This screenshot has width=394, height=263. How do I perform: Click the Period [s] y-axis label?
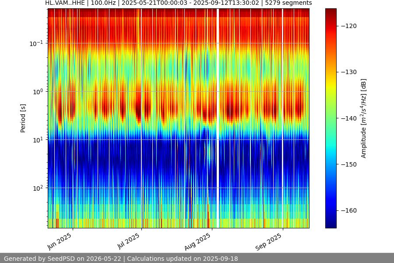pyautogui.click(x=23, y=118)
